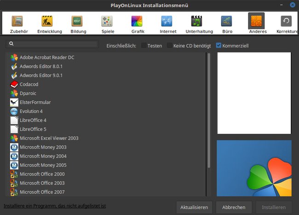Click the Adobe Acrobat Reader DC icon

pos(14,58)
